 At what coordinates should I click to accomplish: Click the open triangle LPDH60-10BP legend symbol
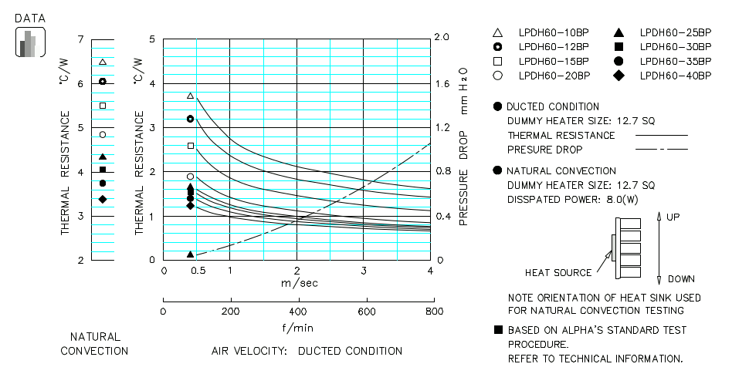[498, 33]
